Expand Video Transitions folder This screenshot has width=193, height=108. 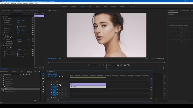point(2,91)
